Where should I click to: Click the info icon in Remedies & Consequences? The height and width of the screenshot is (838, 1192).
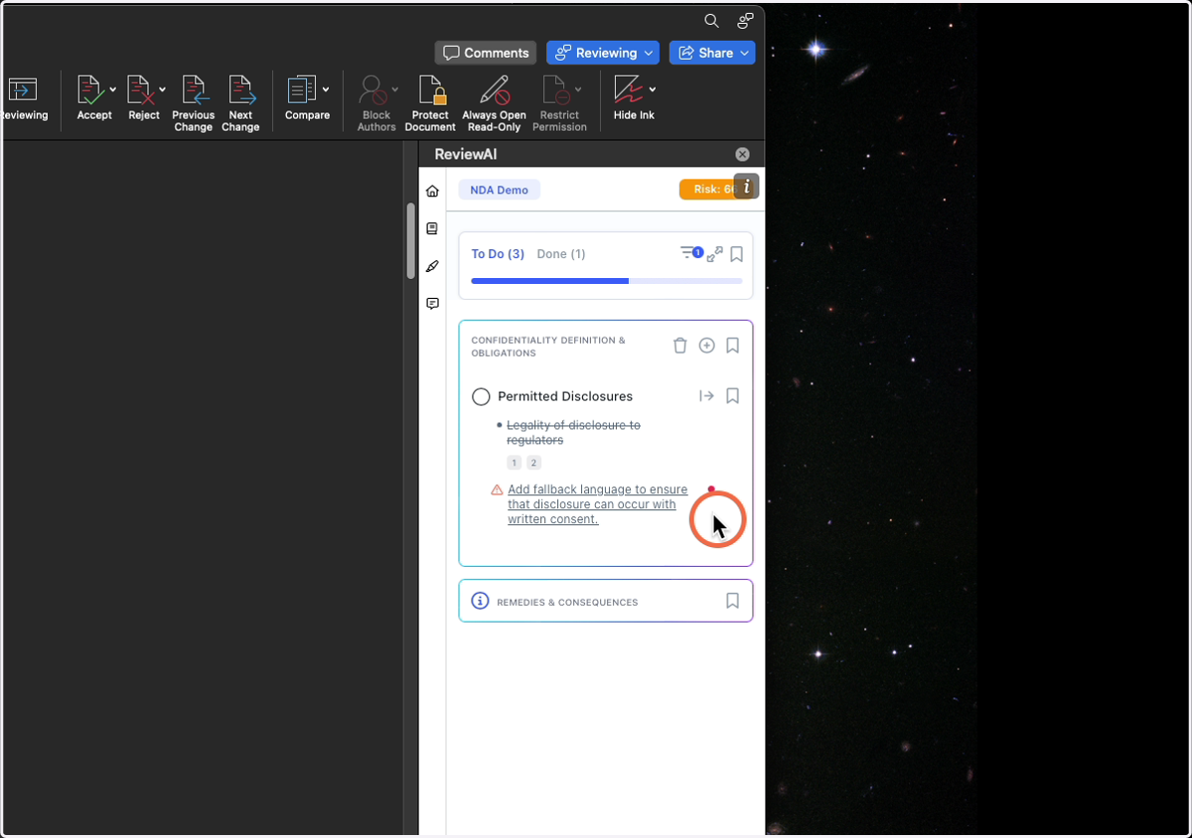pyautogui.click(x=480, y=601)
